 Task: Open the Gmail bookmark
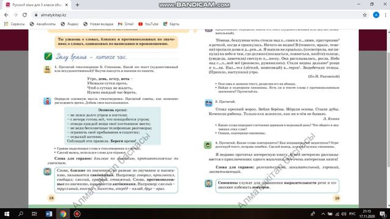(126, 24)
